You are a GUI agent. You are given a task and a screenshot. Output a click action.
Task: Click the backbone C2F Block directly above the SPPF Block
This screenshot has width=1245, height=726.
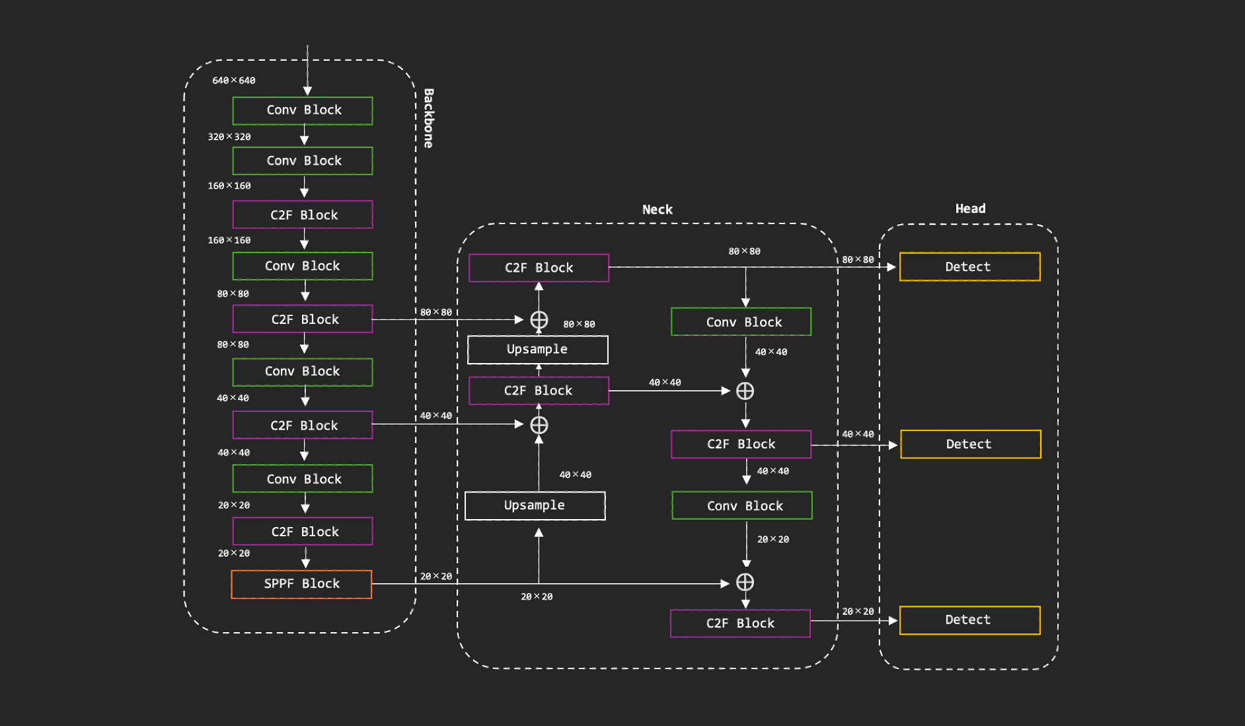(x=303, y=532)
